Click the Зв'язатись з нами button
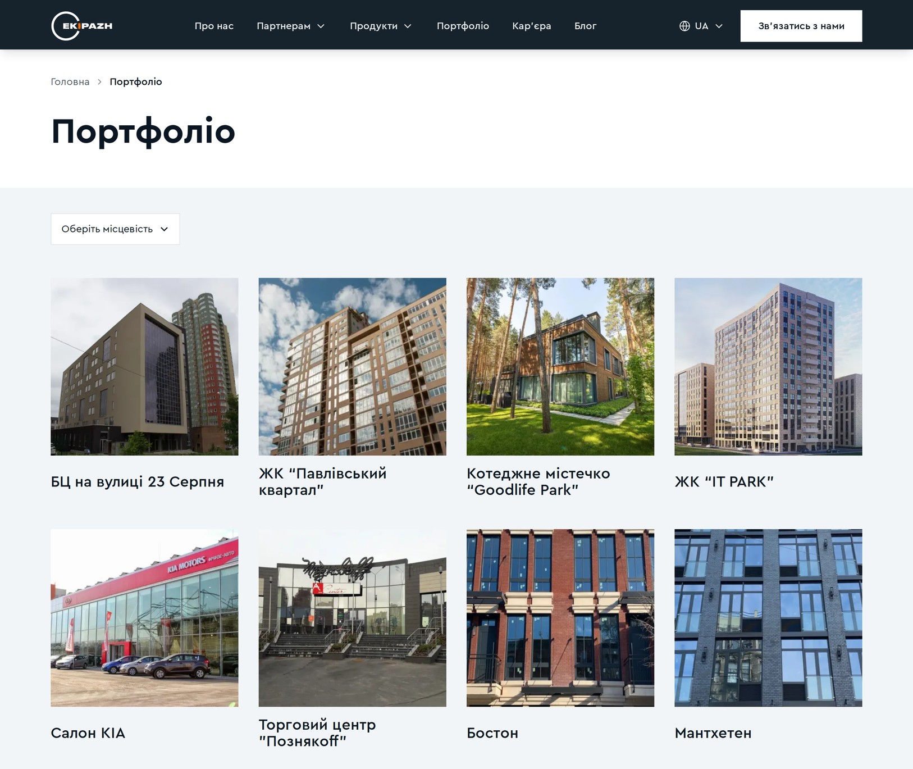Screen dimensions: 913x769 tap(801, 26)
